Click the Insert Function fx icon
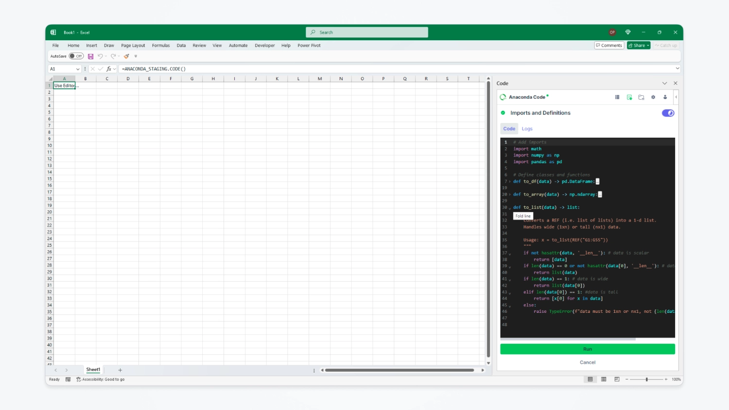The height and width of the screenshot is (410, 729). (109, 69)
